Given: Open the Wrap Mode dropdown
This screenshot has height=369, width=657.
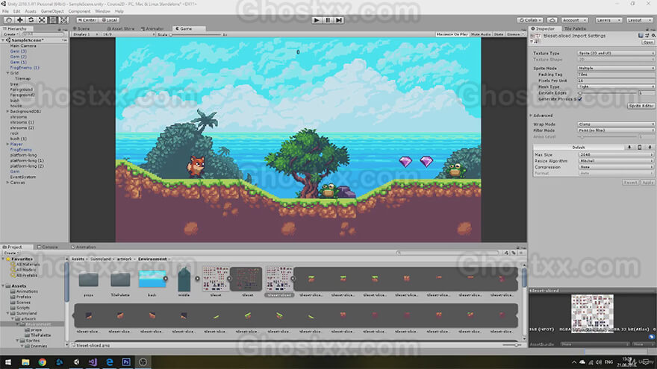Looking at the screenshot, I should coord(615,124).
